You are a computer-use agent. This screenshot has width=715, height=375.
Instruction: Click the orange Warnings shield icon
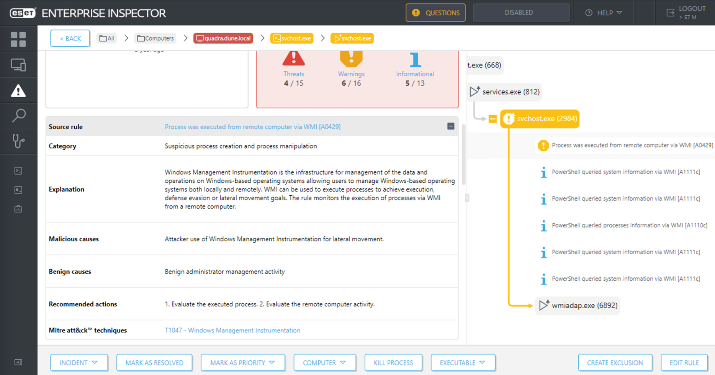[351, 58]
